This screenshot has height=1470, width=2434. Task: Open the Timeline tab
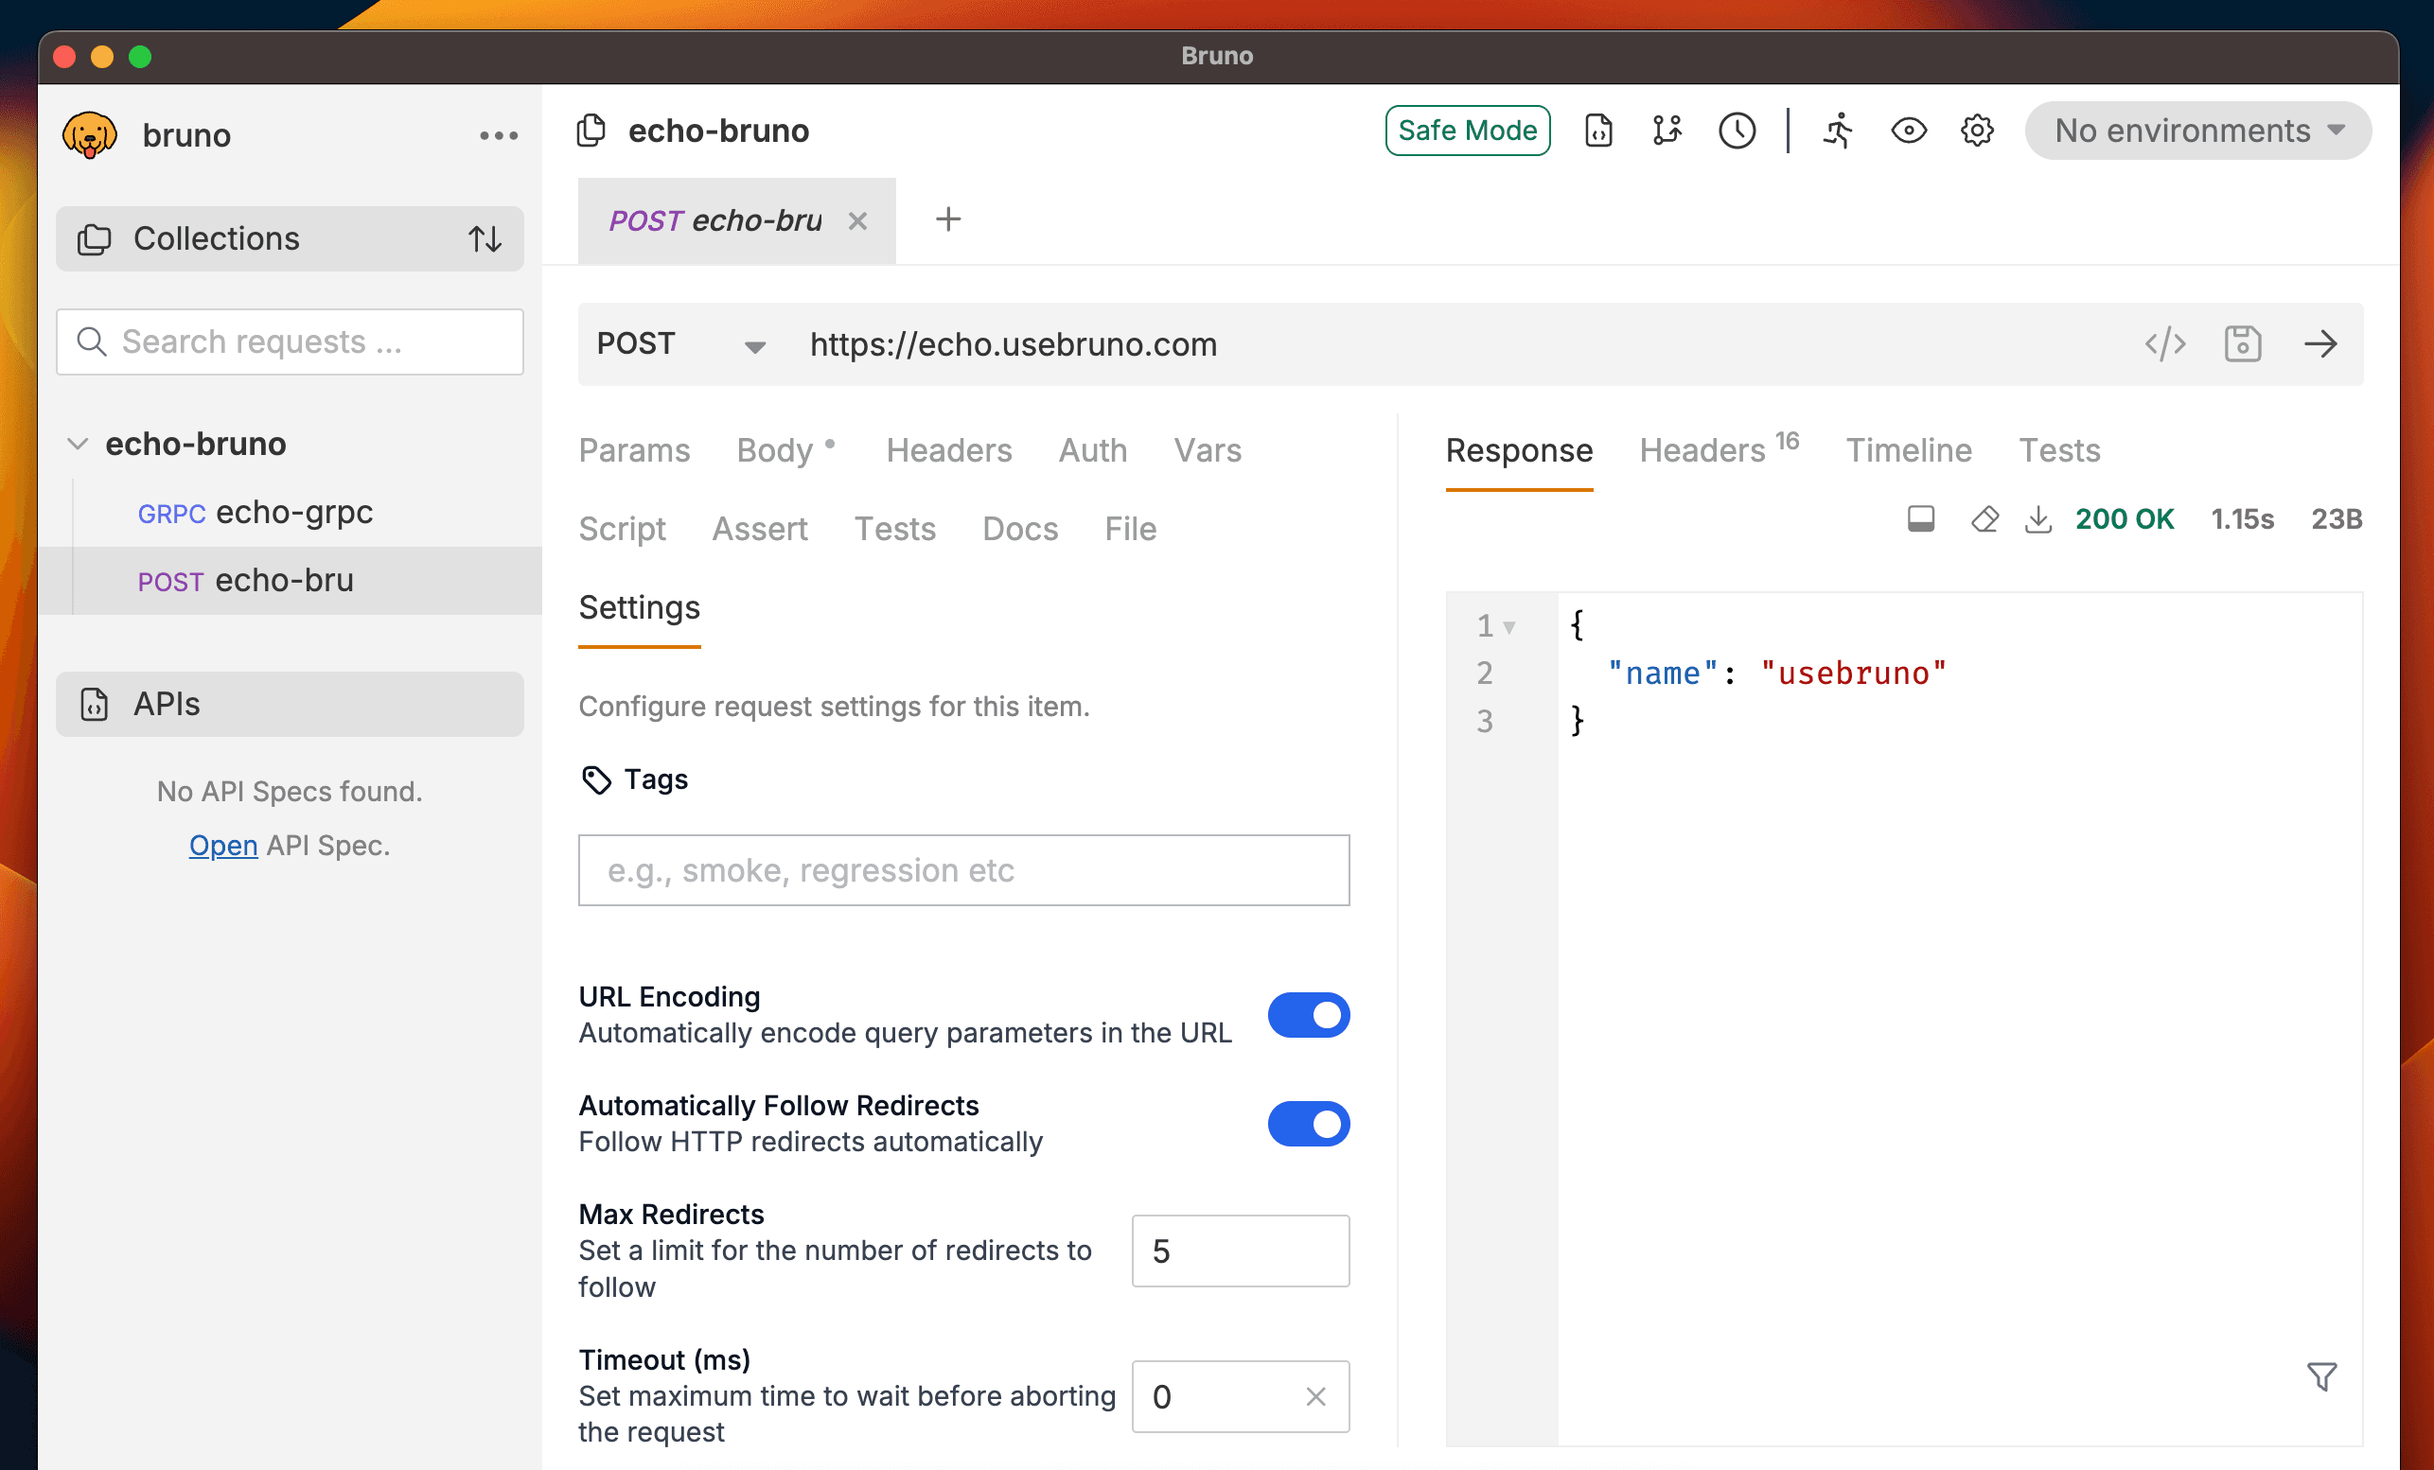(x=1909, y=450)
